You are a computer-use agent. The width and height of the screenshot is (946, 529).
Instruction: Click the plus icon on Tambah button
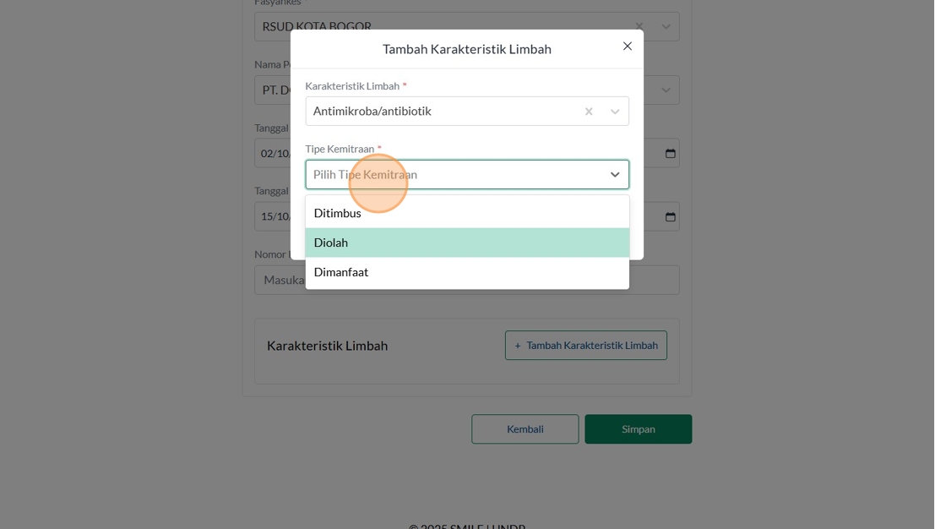[518, 346]
